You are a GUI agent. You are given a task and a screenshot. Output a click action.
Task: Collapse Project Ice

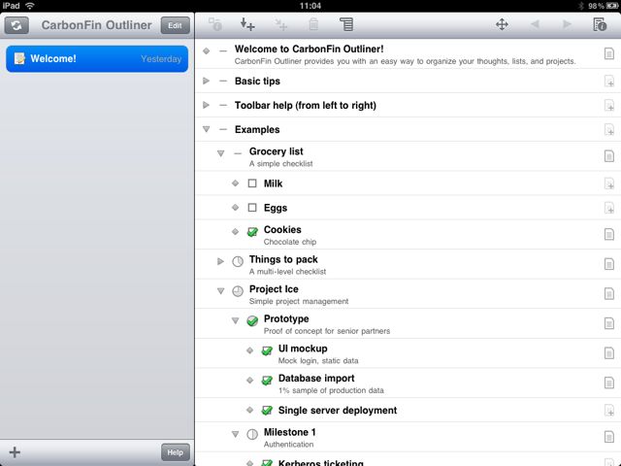[220, 291]
